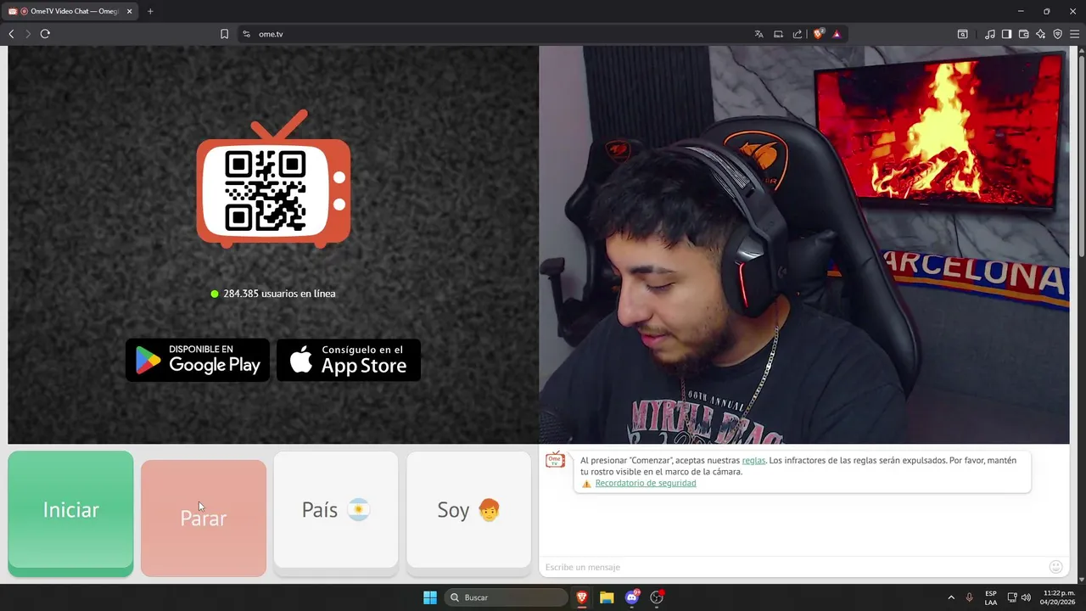The height and width of the screenshot is (611, 1086).
Task: Open the Windows Start menu
Action: click(x=430, y=597)
